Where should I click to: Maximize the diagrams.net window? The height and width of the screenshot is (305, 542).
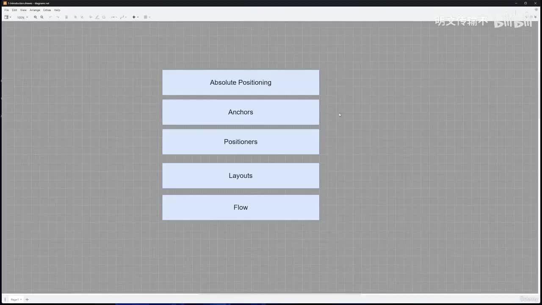coord(525,3)
